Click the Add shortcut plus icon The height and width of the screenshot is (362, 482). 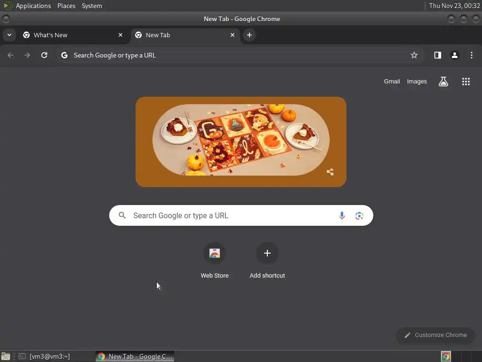[267, 253]
